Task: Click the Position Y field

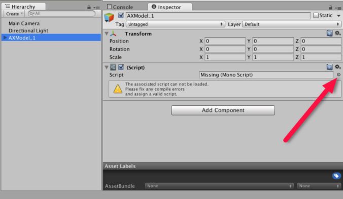Action: (273, 41)
